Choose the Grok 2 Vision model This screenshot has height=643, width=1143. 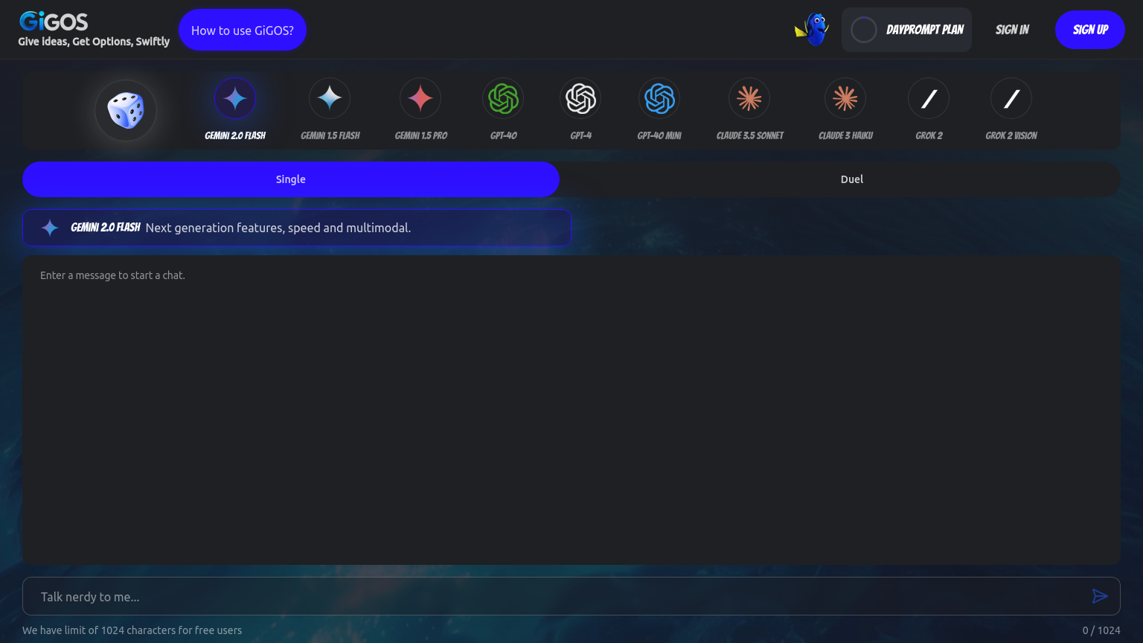pos(1011,99)
